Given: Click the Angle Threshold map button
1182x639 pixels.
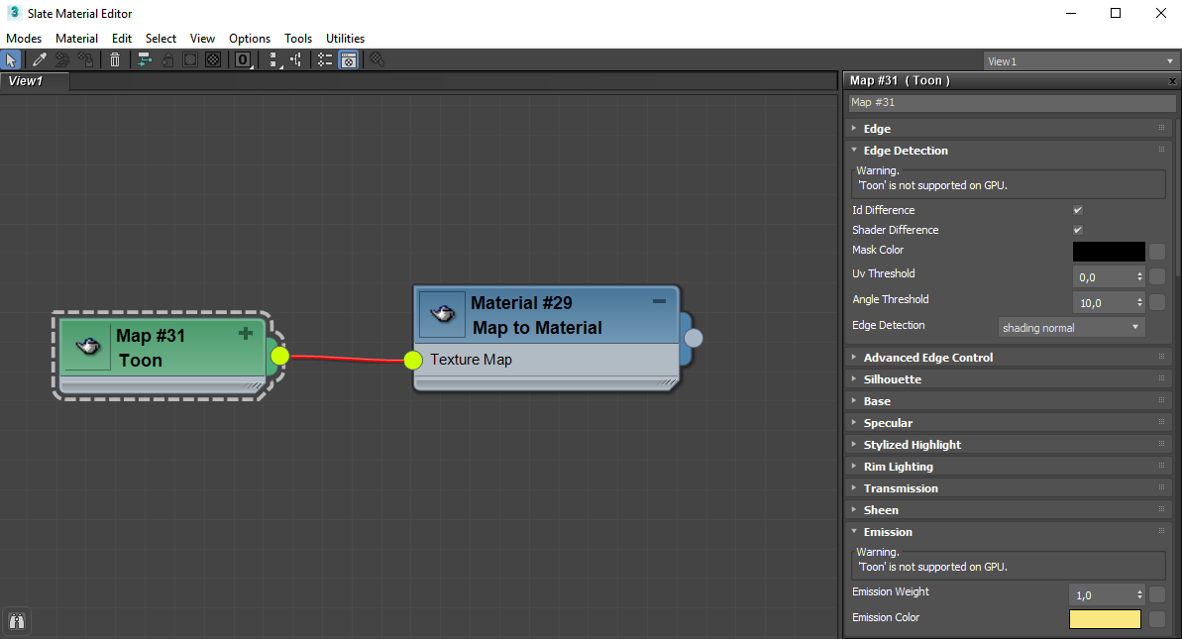Looking at the screenshot, I should pos(1157,303).
